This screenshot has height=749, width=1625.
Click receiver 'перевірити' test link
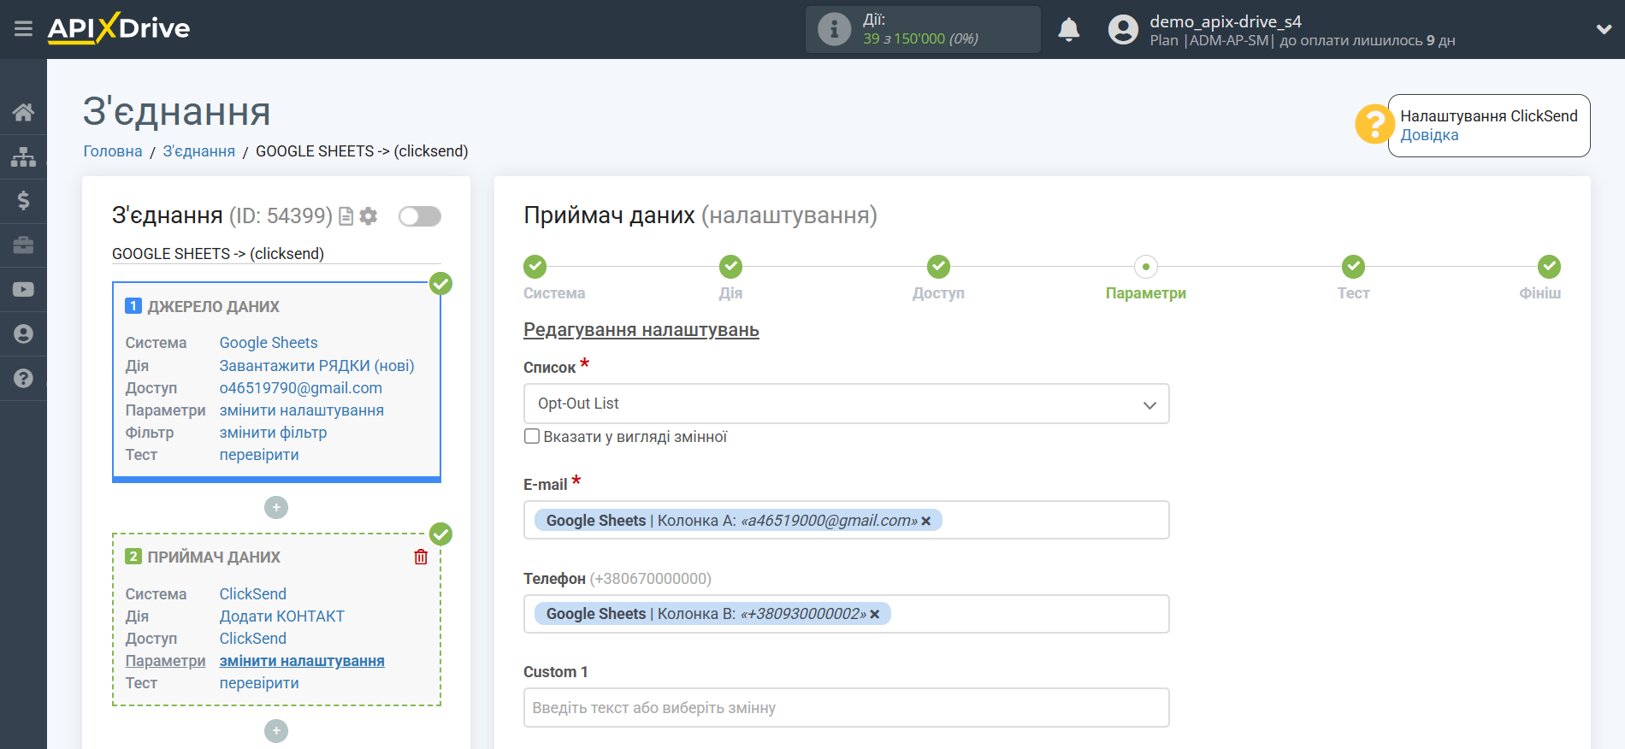[259, 683]
